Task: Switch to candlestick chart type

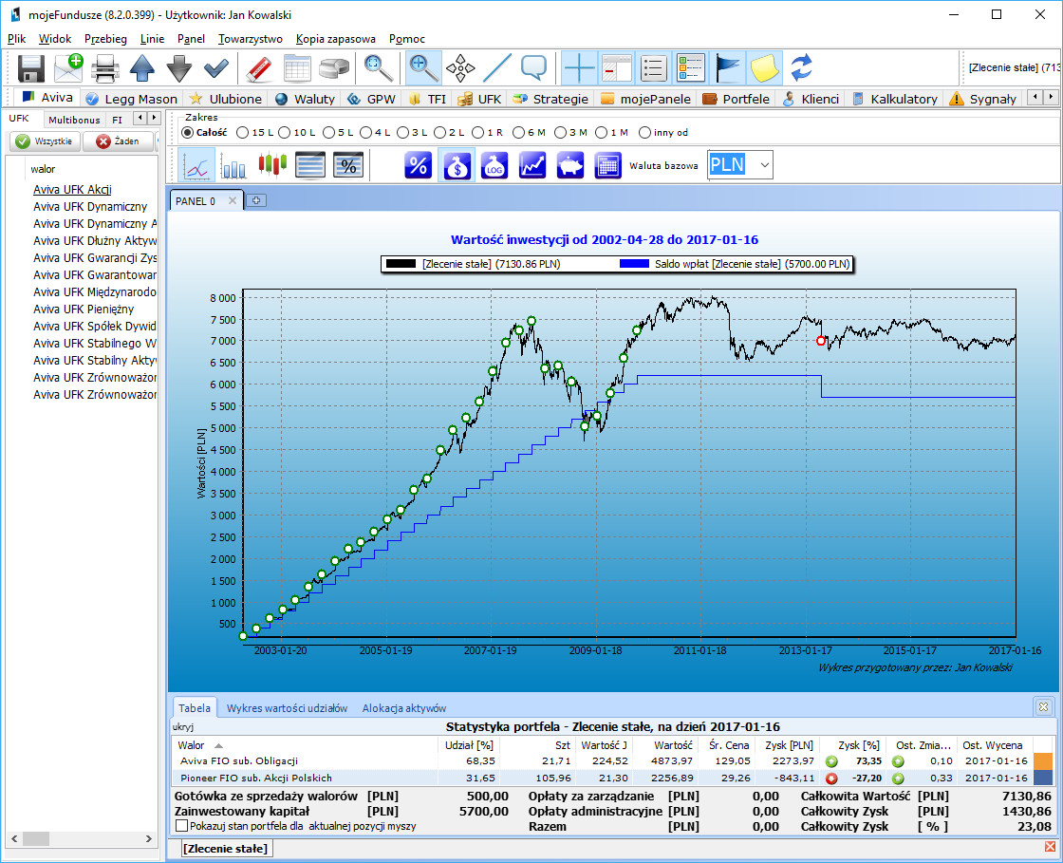Action: (x=272, y=165)
